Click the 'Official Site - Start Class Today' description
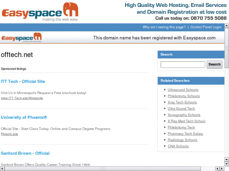This screenshot has width=229, height=171. tap(56, 129)
